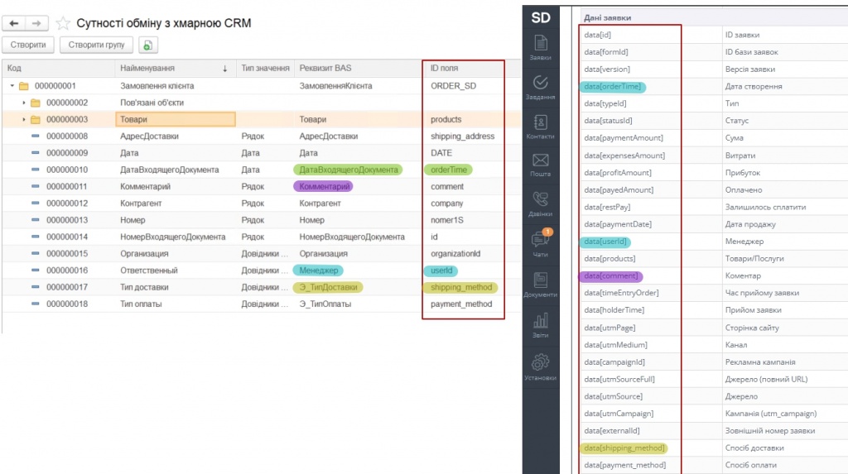Open Чати with notification badge
Image resolution: width=848 pixels, height=474 pixels.
click(540, 243)
